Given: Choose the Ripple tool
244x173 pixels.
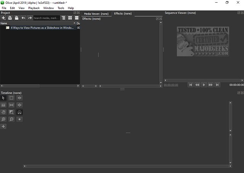Looking at the screenshot, I should [19, 98].
